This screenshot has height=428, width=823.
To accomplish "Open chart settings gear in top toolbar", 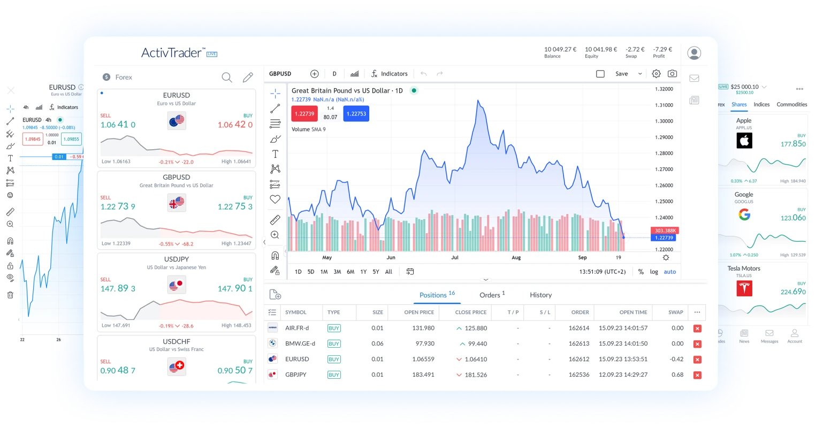I will 657,74.
